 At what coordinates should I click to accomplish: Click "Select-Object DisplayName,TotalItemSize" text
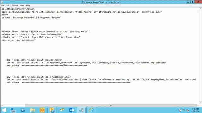pos(157,79)
